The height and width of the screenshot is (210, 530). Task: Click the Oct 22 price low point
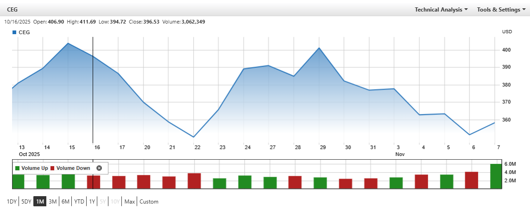pos(194,137)
